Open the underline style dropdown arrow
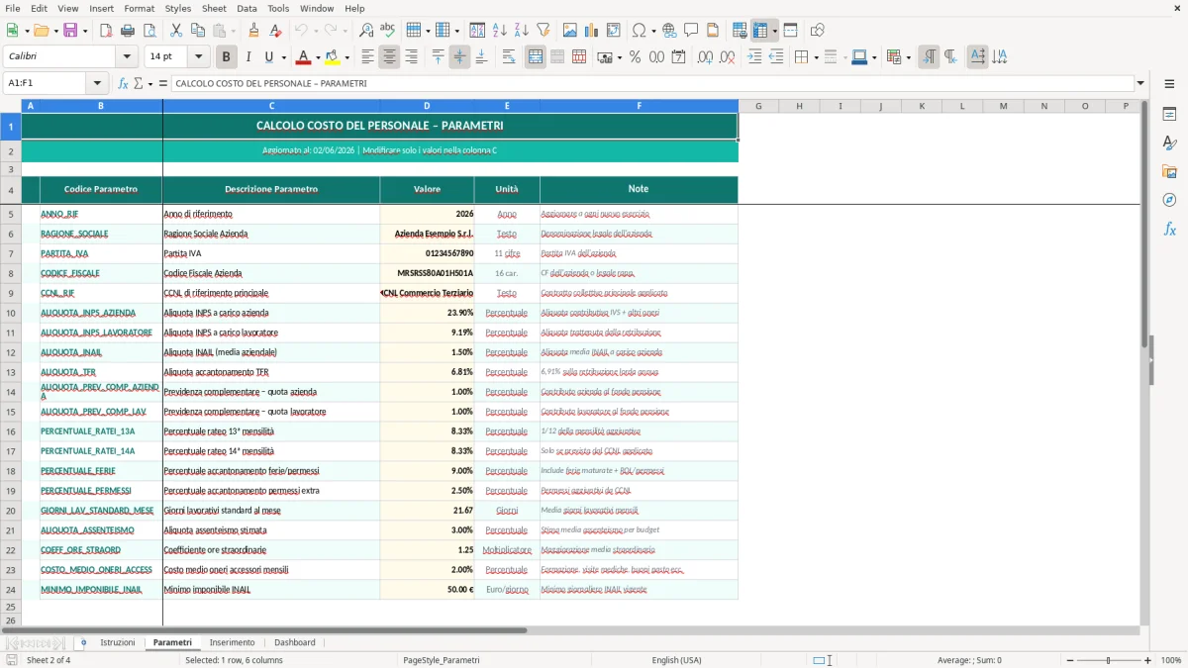1188x668 pixels. click(x=283, y=57)
